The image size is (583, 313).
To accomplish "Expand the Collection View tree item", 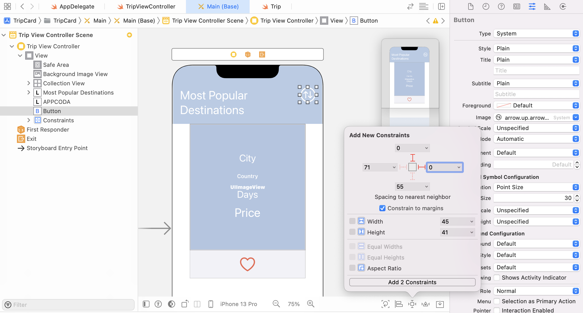I will click(x=29, y=83).
